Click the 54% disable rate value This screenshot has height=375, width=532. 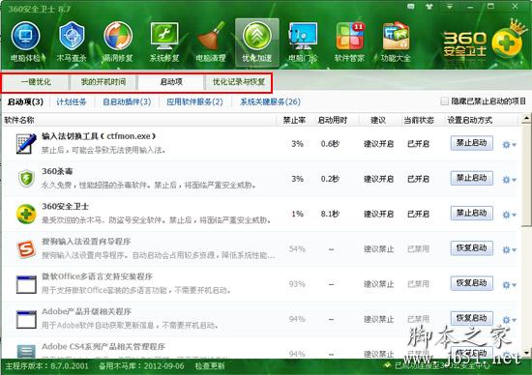(x=297, y=248)
